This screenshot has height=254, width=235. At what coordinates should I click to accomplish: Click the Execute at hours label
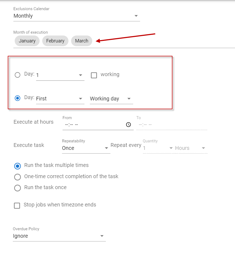tap(34, 122)
